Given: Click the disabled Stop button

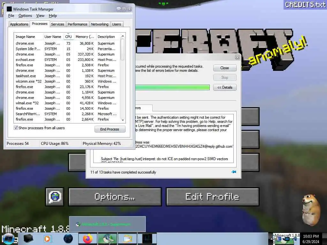Looking at the screenshot, I should [225, 78].
